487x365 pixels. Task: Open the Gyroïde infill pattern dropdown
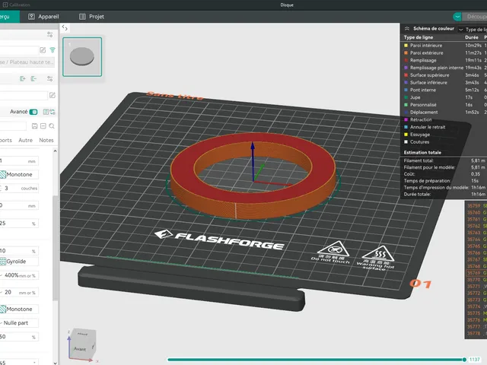(x=19, y=262)
